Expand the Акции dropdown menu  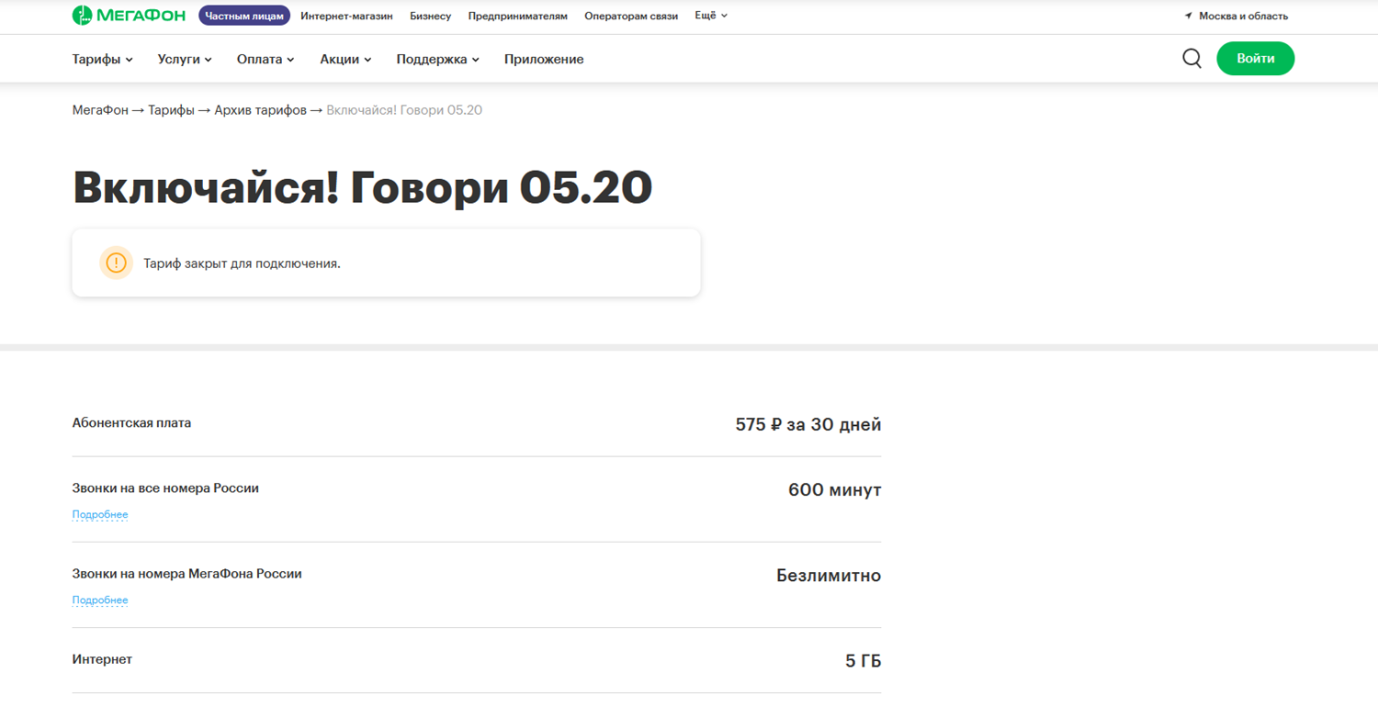(345, 59)
